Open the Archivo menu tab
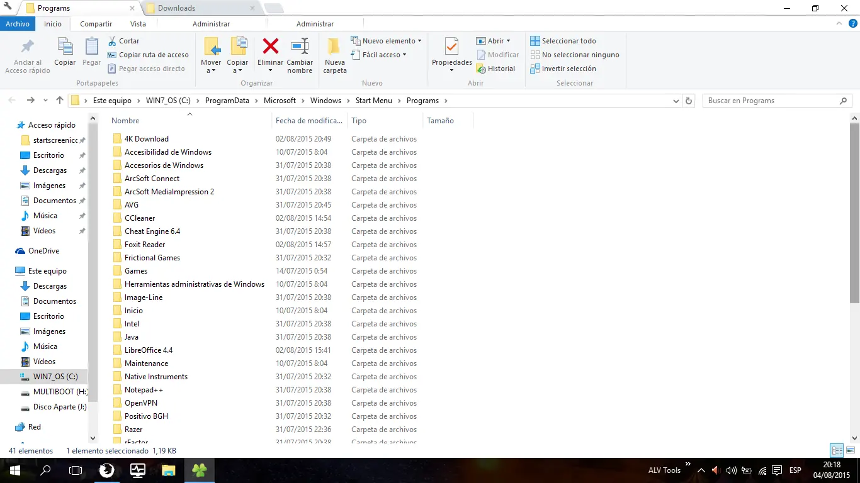 tap(18, 24)
